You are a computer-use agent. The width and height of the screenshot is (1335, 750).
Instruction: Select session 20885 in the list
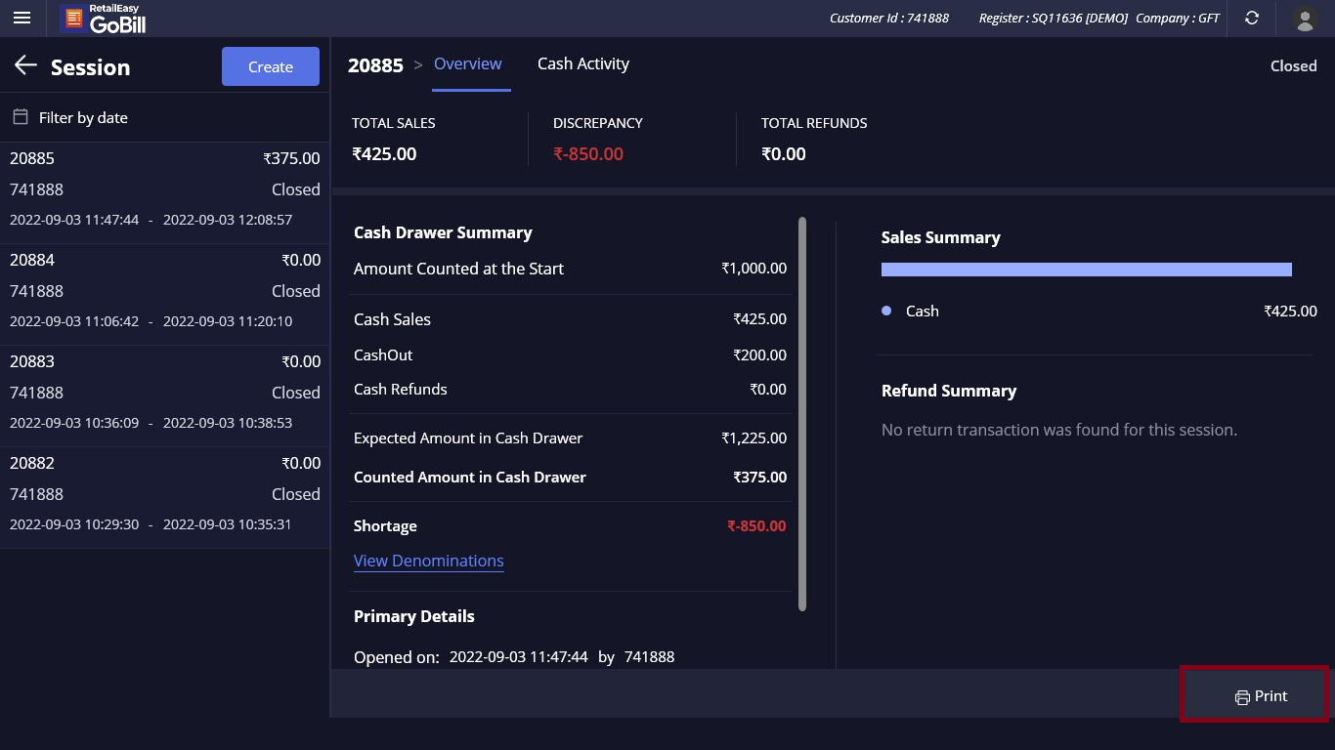pos(164,188)
